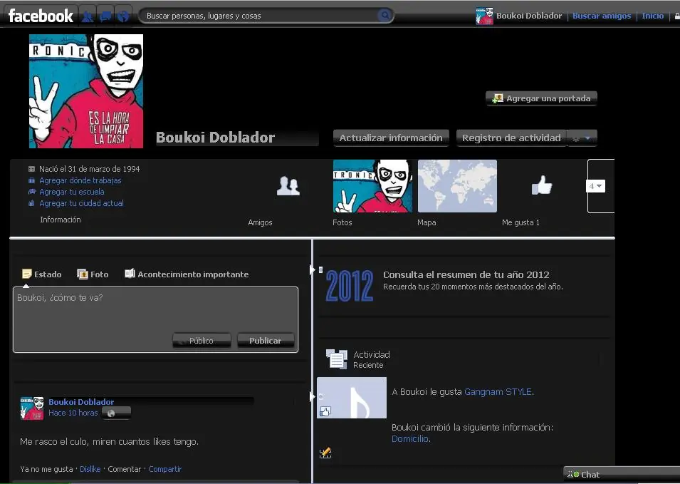Open the Fotos thumbnail

(372, 186)
